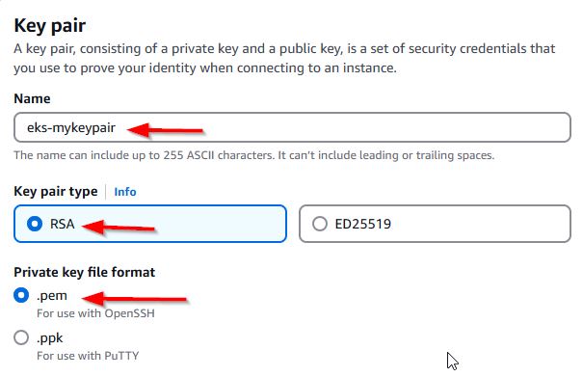Open the Info link beside Key pair type

click(x=125, y=192)
